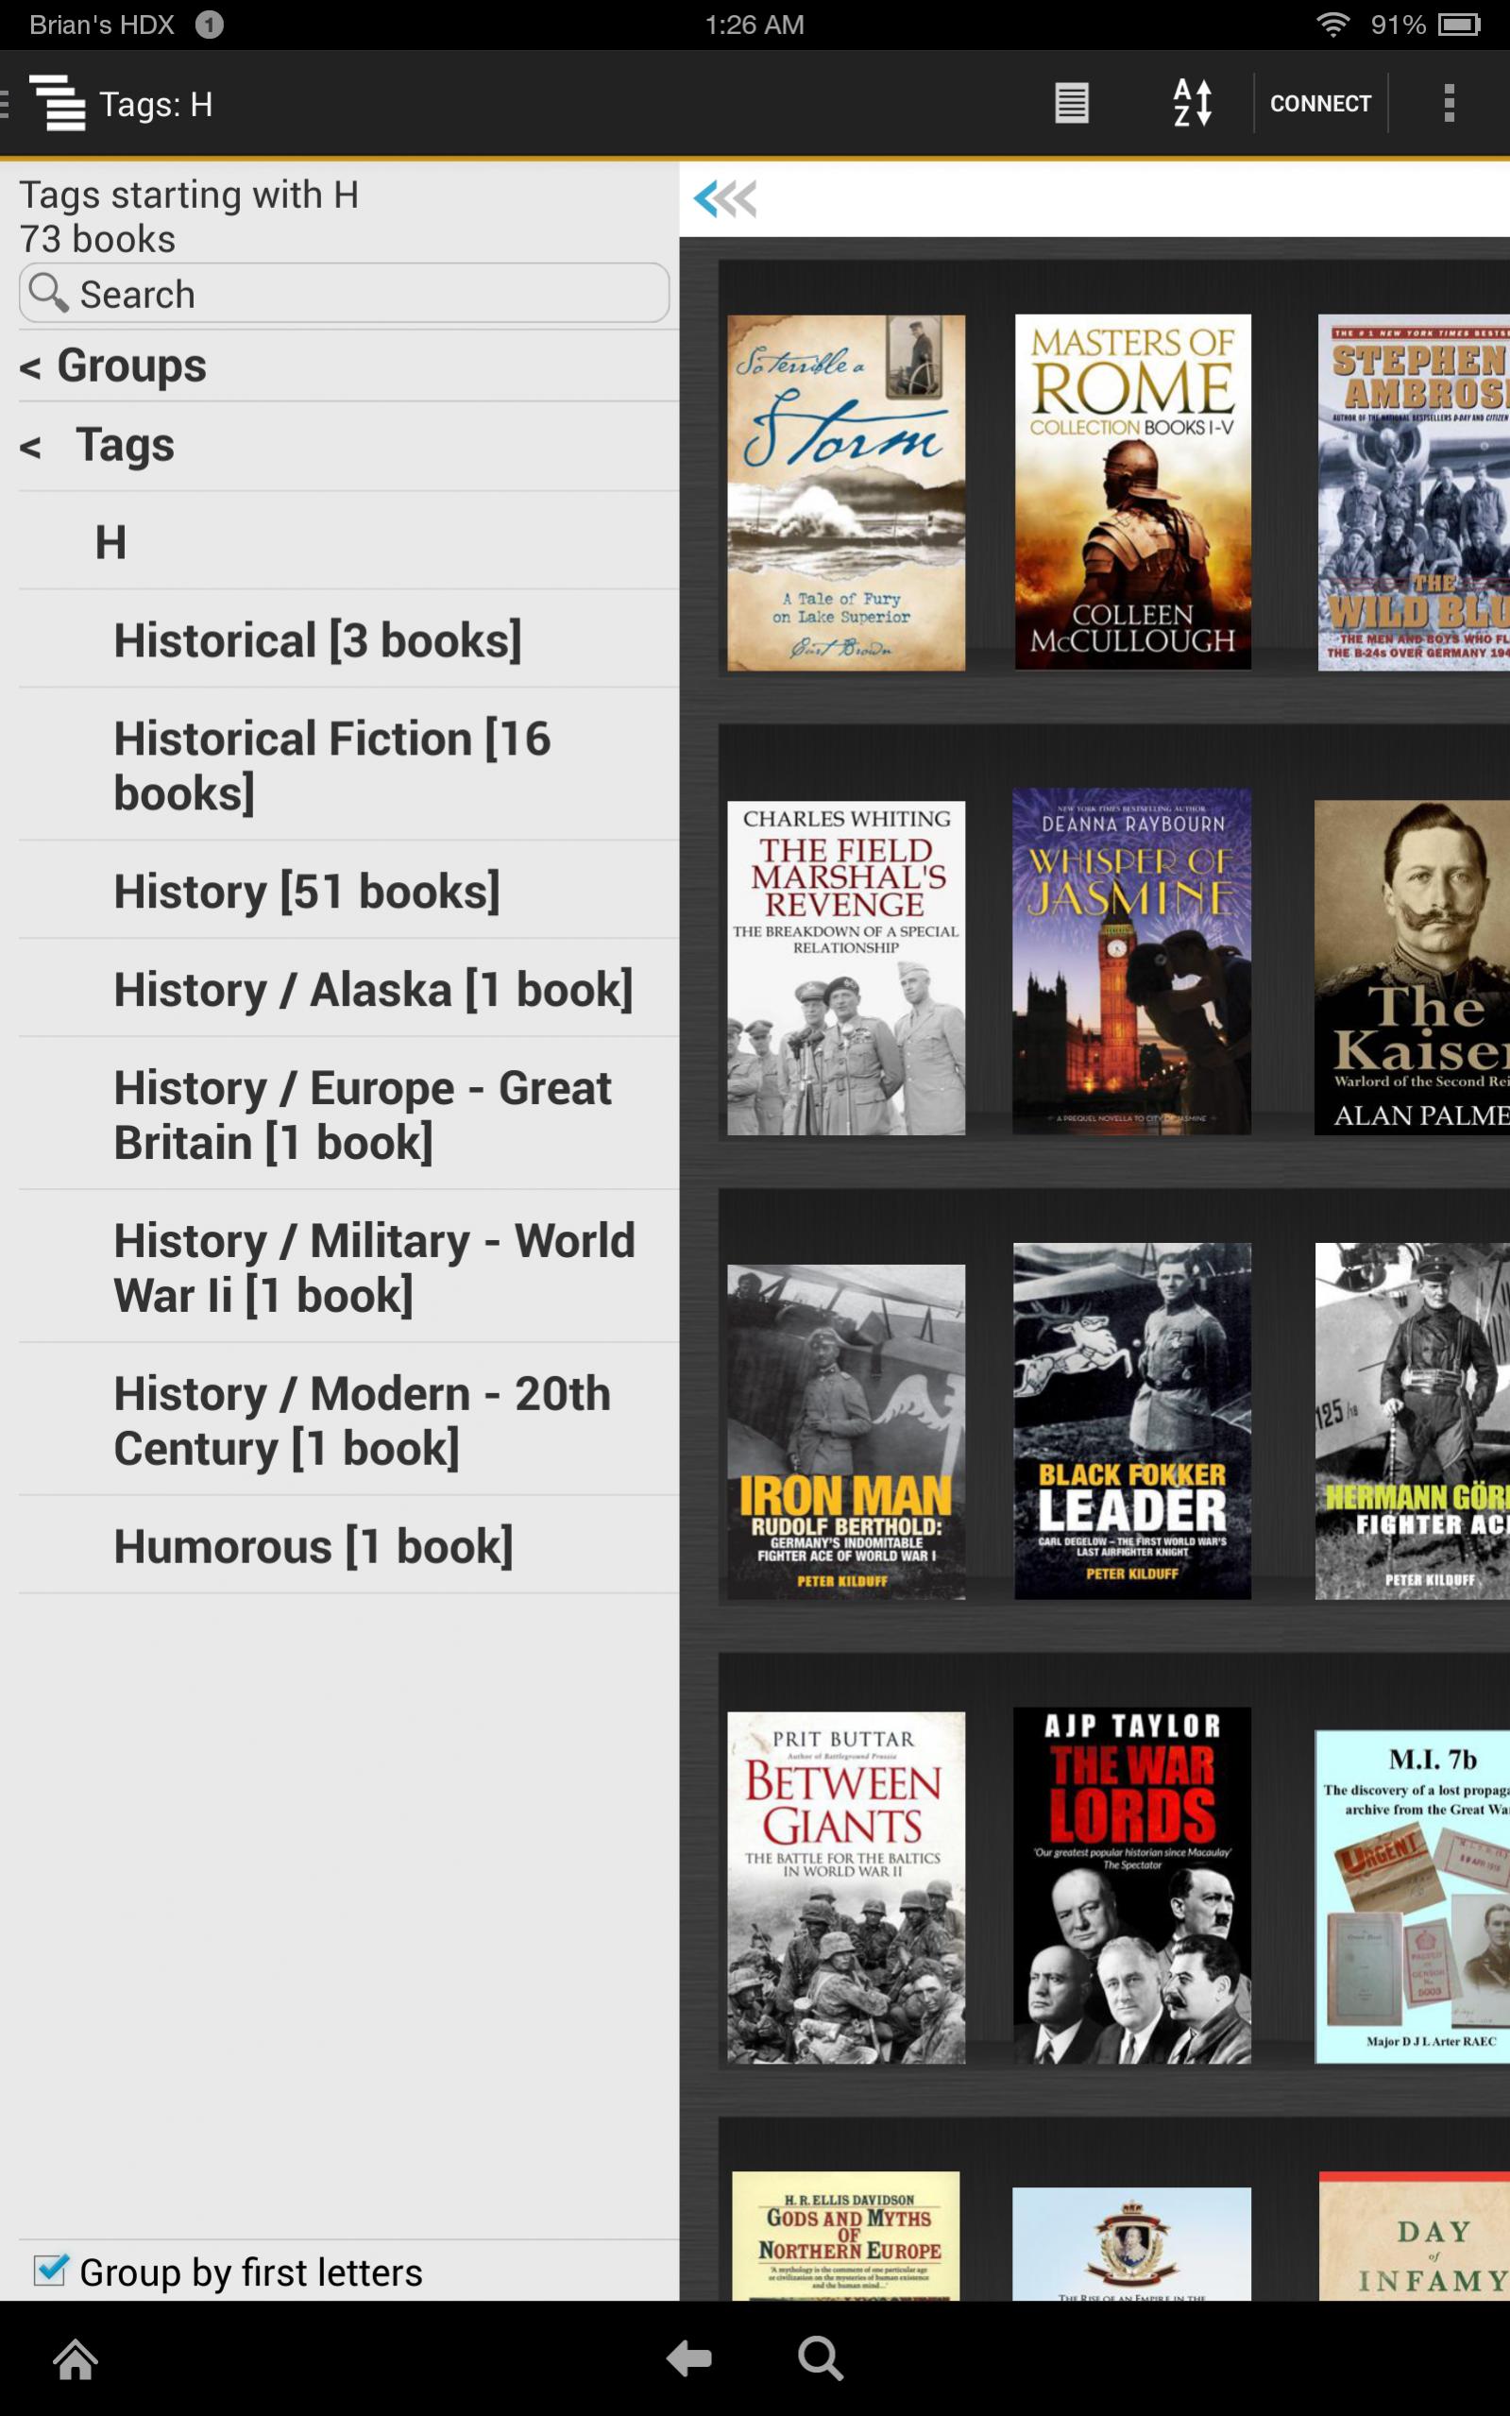Tap the notification count badge in status bar
The image size is (1510, 2416).
(x=209, y=24)
